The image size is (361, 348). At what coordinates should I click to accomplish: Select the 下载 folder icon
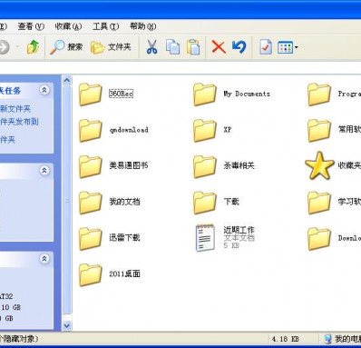click(205, 203)
